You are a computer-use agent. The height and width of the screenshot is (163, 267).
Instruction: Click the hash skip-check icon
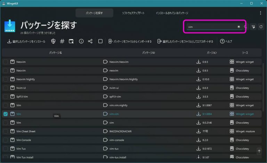coord(62,41)
